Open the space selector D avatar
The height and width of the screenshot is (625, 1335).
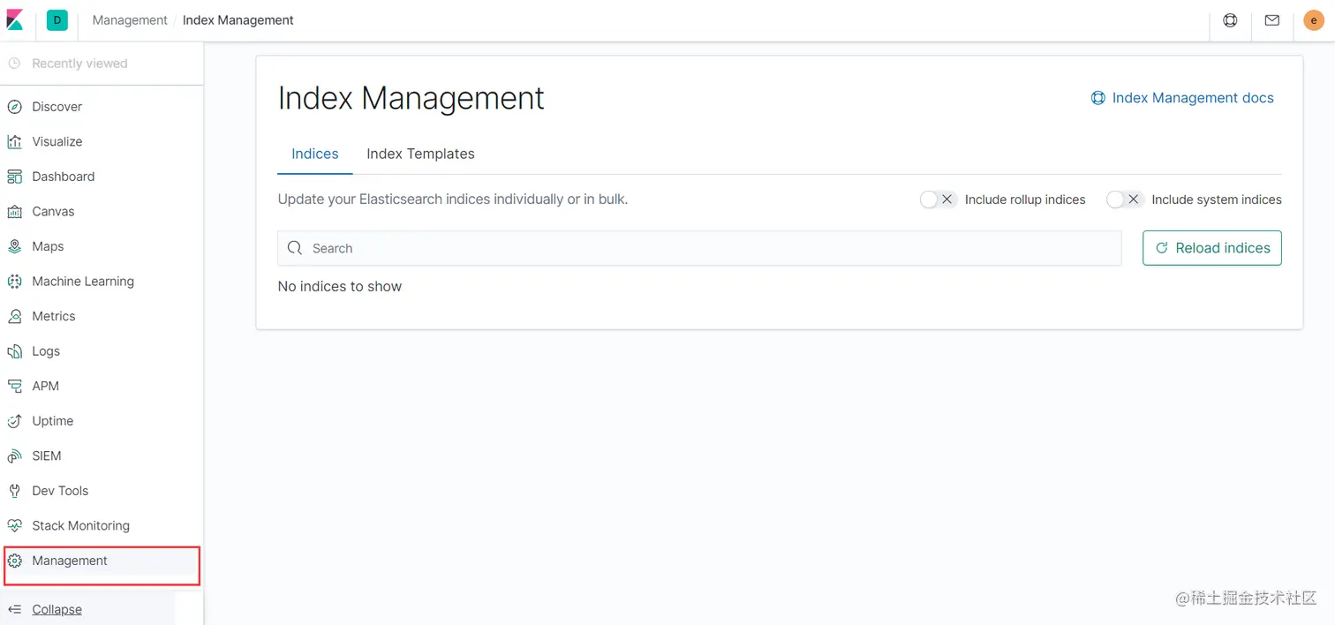click(57, 19)
